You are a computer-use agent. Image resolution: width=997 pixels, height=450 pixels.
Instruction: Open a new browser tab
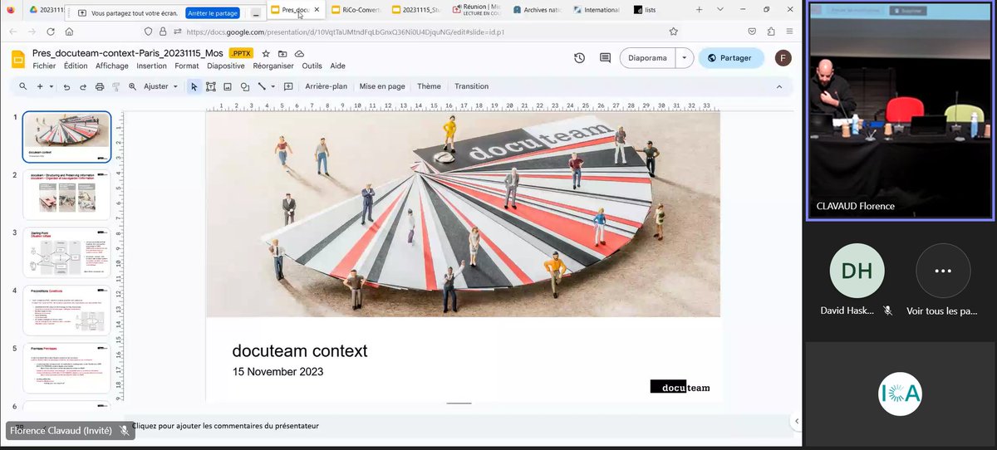pos(700,10)
